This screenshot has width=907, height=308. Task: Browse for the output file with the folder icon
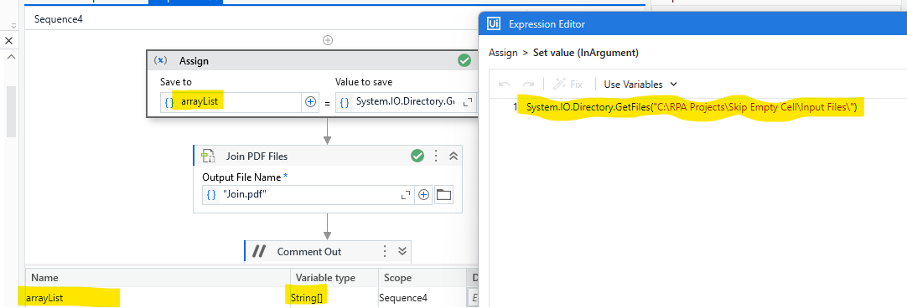coord(443,195)
